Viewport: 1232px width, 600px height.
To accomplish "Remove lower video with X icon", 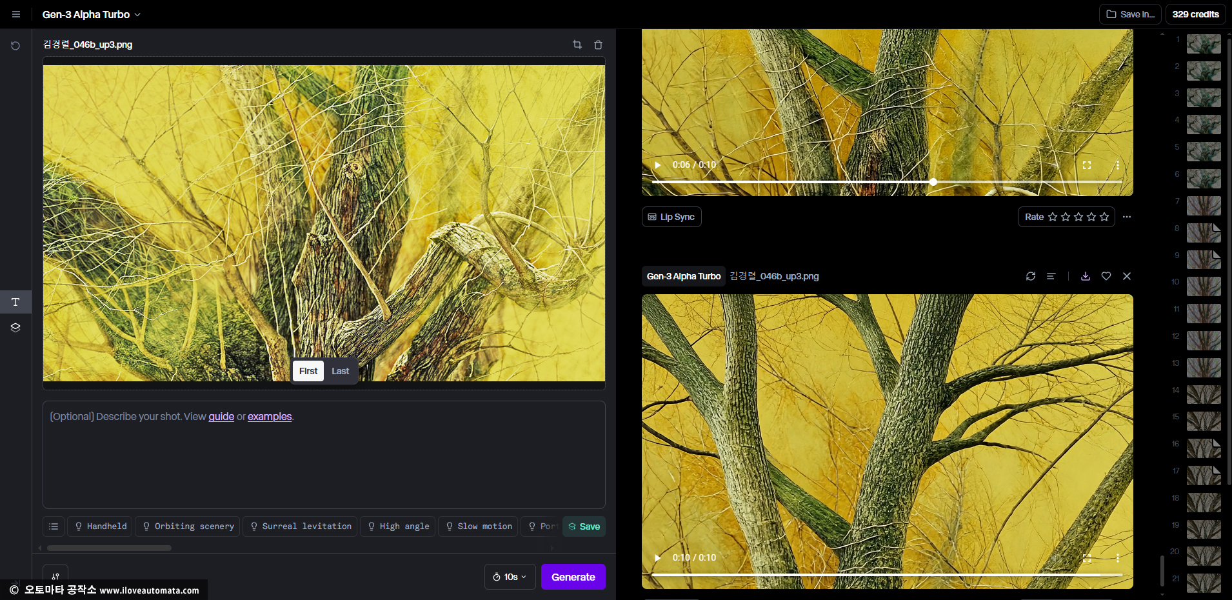I will coord(1127,276).
